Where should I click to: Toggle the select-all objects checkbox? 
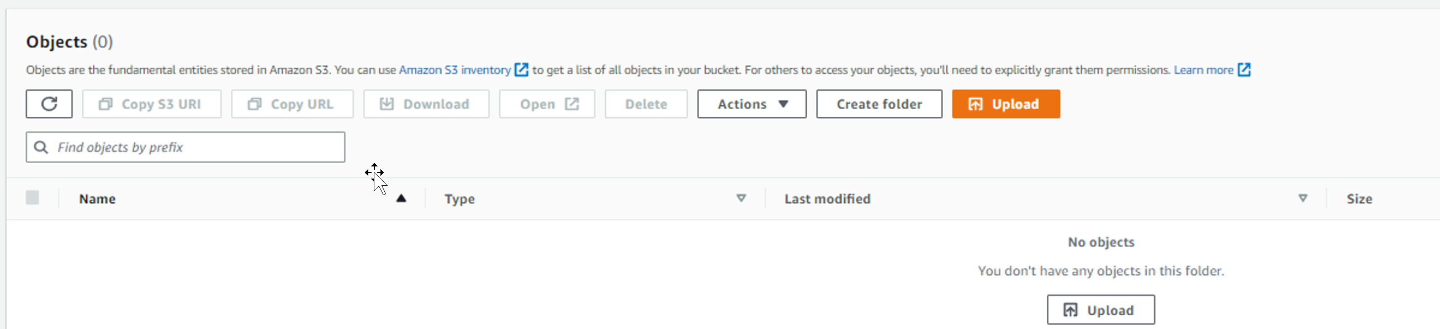coord(33,197)
